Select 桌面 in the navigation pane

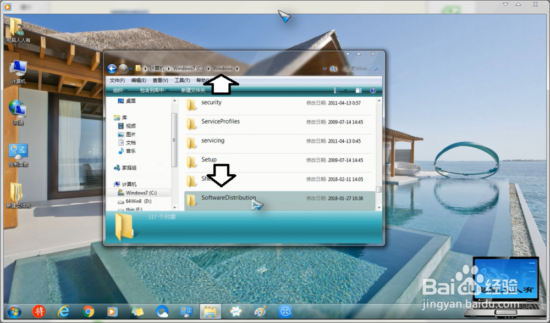pyautogui.click(x=127, y=101)
